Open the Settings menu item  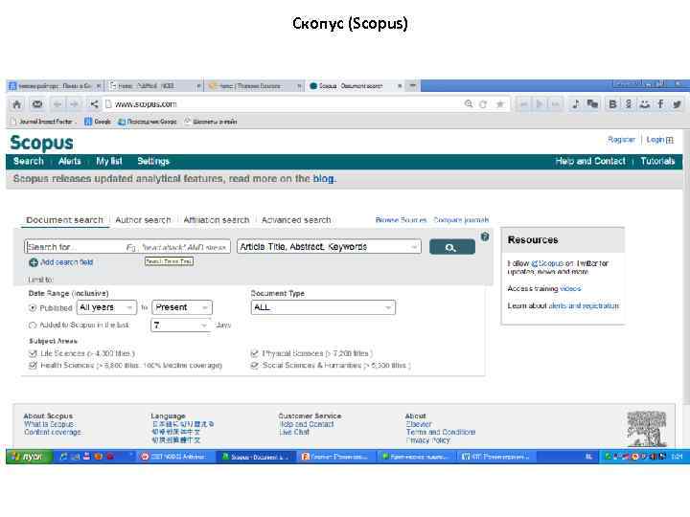click(153, 162)
